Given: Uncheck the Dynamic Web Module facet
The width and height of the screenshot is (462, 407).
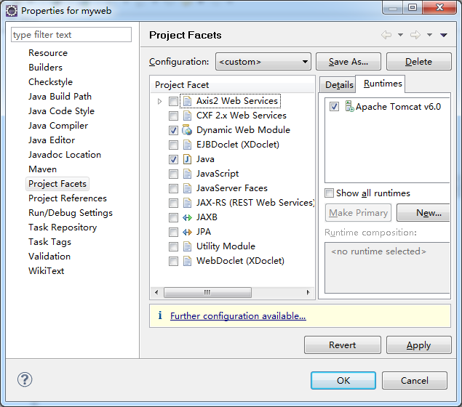Looking at the screenshot, I should pyautogui.click(x=173, y=130).
